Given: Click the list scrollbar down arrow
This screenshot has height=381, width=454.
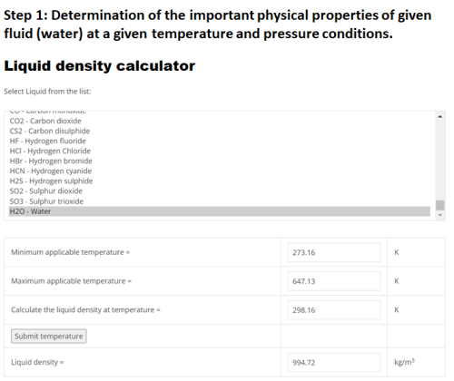Looking at the screenshot, I should click(440, 215).
